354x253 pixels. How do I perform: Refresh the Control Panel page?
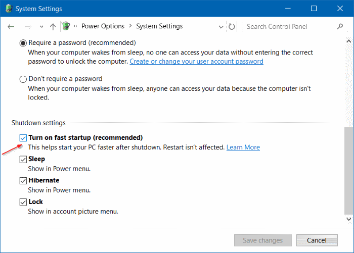click(232, 26)
